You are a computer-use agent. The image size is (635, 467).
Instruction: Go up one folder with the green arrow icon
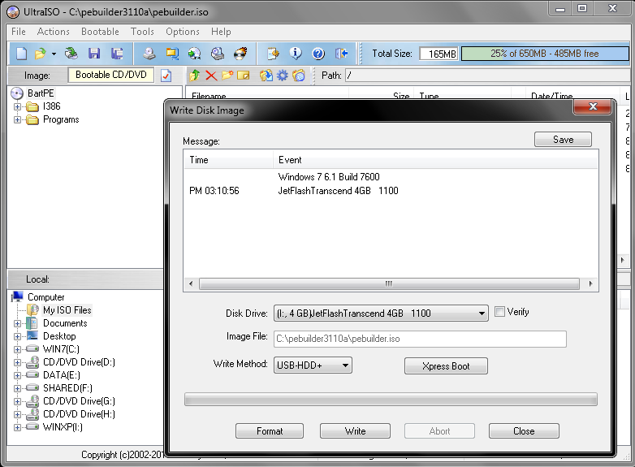195,76
